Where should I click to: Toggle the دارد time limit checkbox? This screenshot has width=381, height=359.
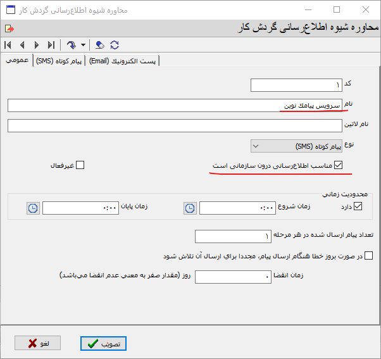[x=358, y=206]
